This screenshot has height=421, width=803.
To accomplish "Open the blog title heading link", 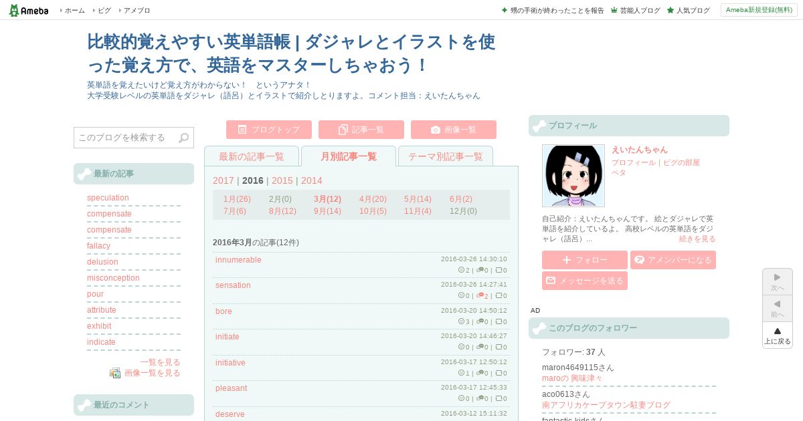I will click(291, 53).
